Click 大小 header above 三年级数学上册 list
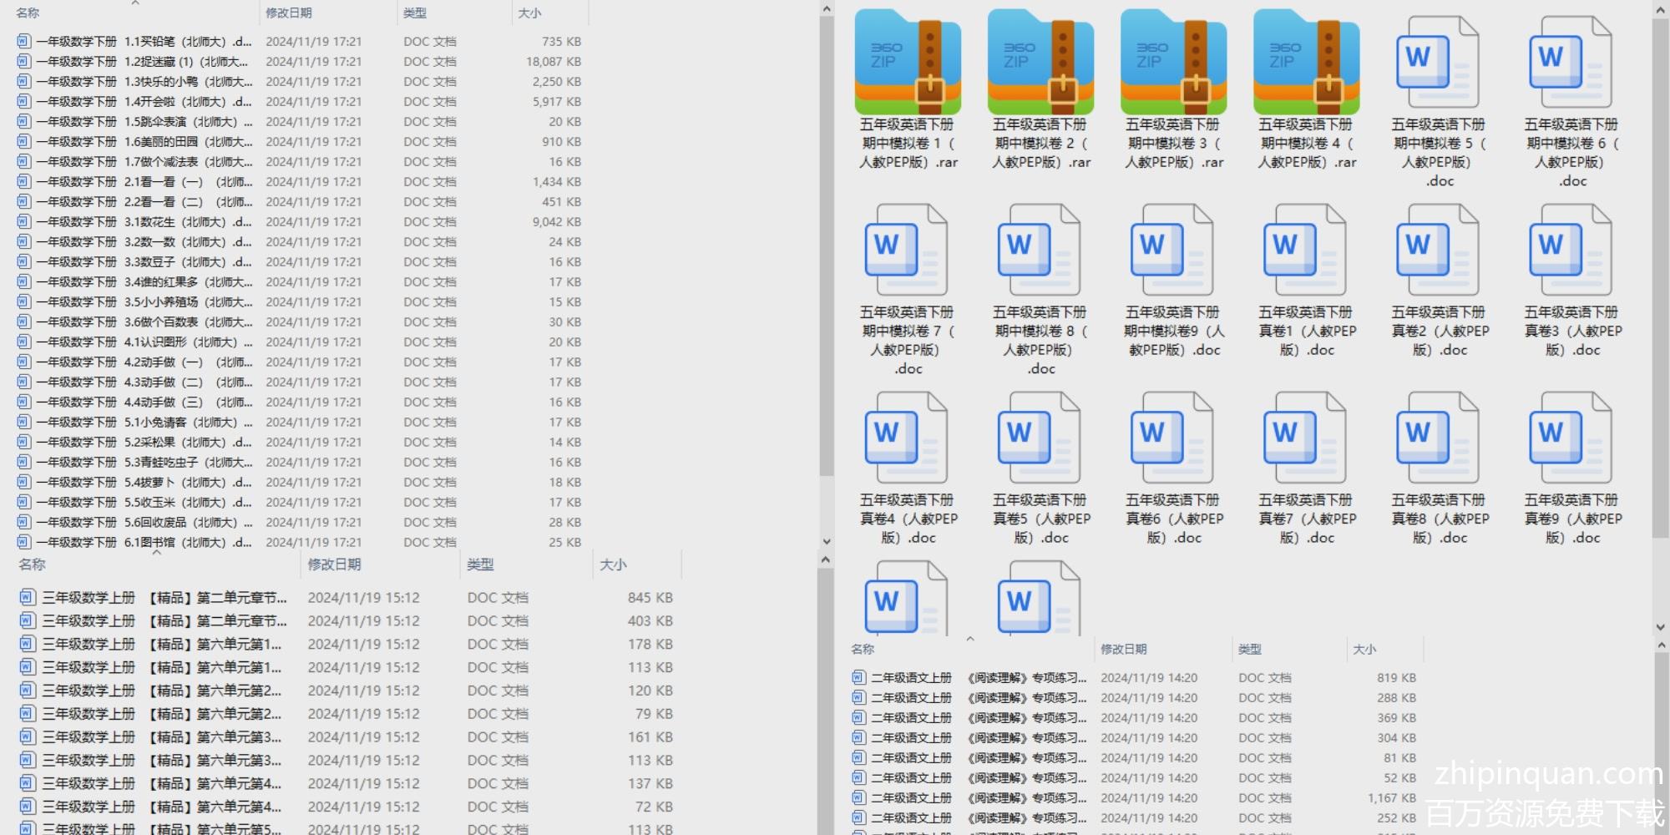This screenshot has height=835, width=1670. (613, 564)
